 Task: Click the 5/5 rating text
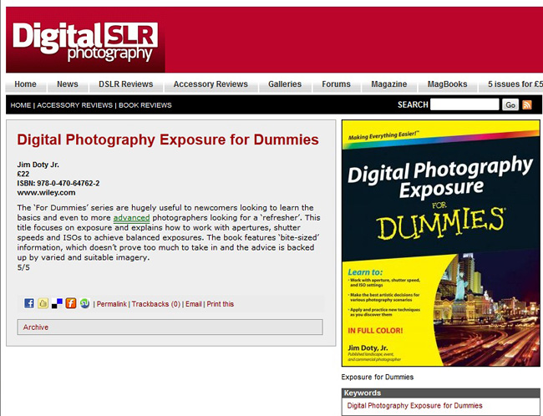(23, 267)
